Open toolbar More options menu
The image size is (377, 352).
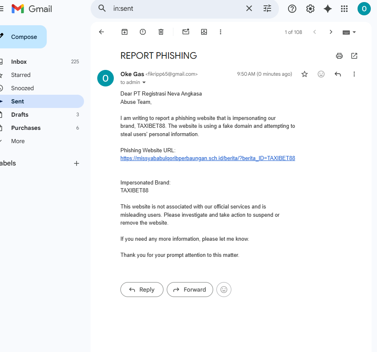(x=221, y=32)
